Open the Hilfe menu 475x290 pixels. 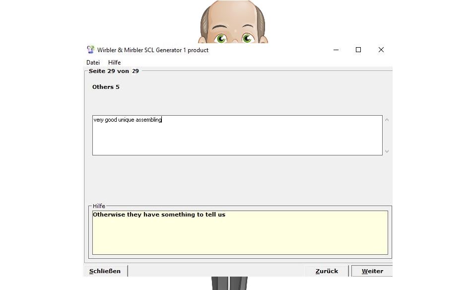(114, 63)
